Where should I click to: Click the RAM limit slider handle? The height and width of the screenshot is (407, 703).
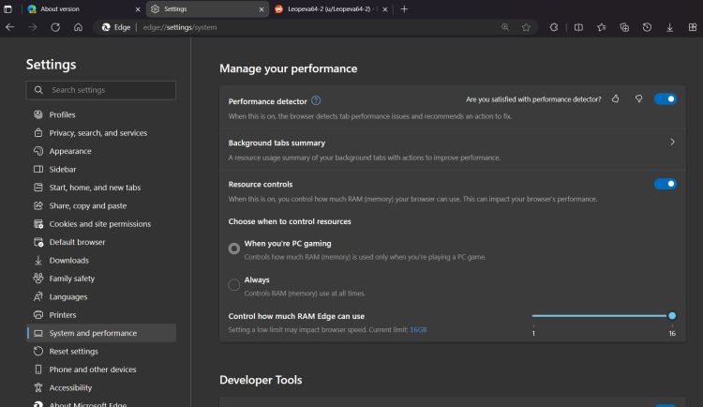(672, 316)
